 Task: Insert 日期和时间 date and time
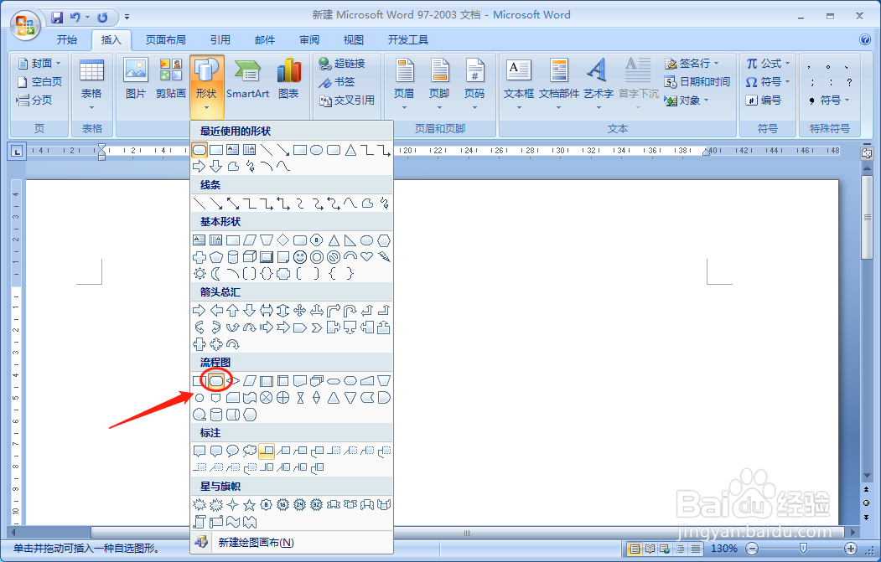[x=697, y=82]
